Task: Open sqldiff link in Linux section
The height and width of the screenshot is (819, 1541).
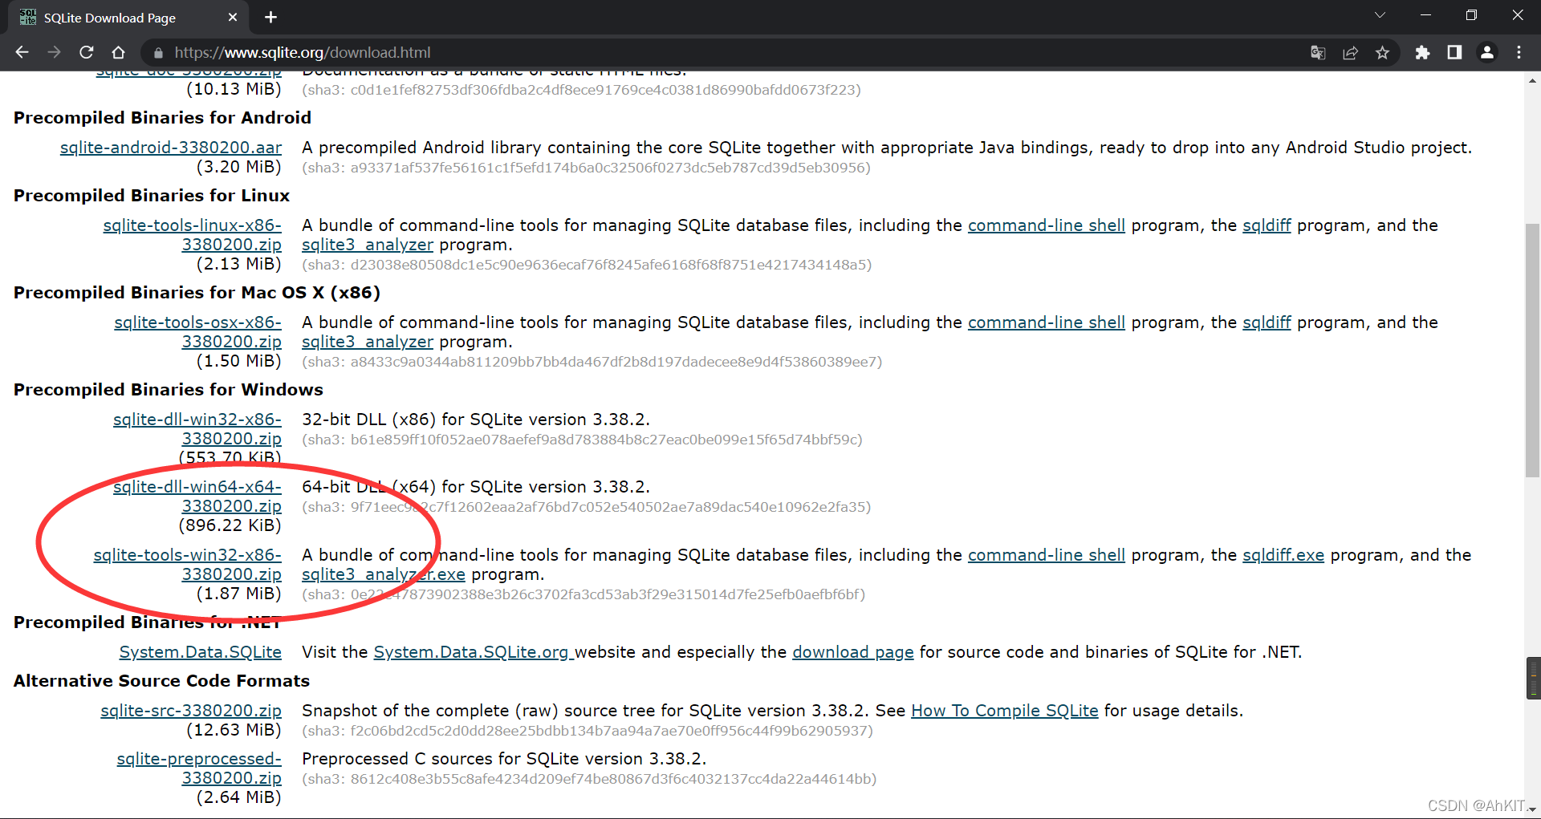Action: pos(1267,225)
